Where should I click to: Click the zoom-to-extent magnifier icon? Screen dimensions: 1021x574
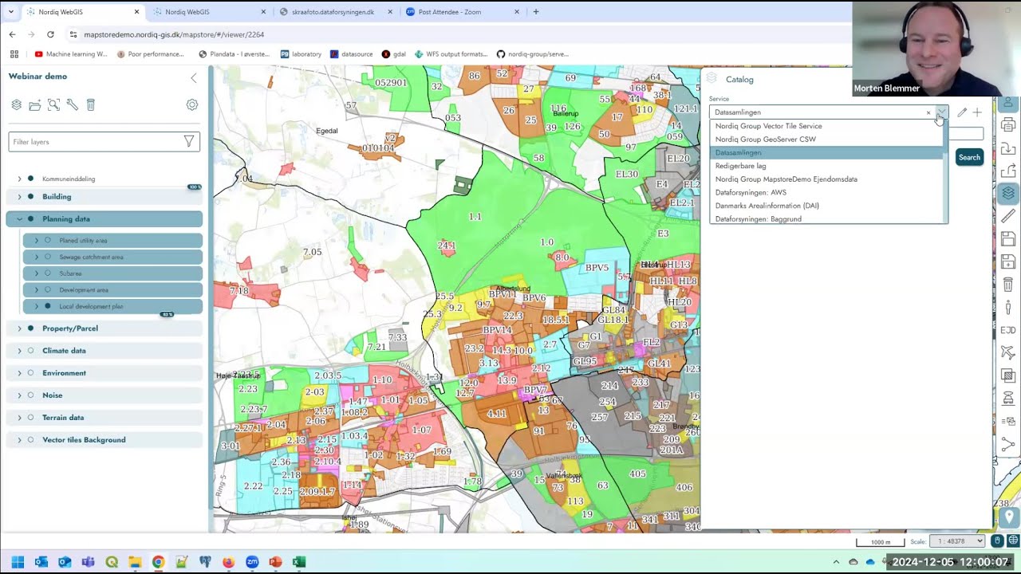point(53,104)
